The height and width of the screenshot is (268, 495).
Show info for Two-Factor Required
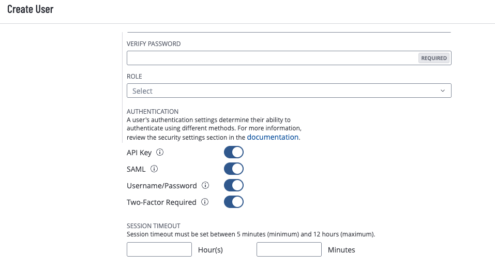(x=205, y=202)
